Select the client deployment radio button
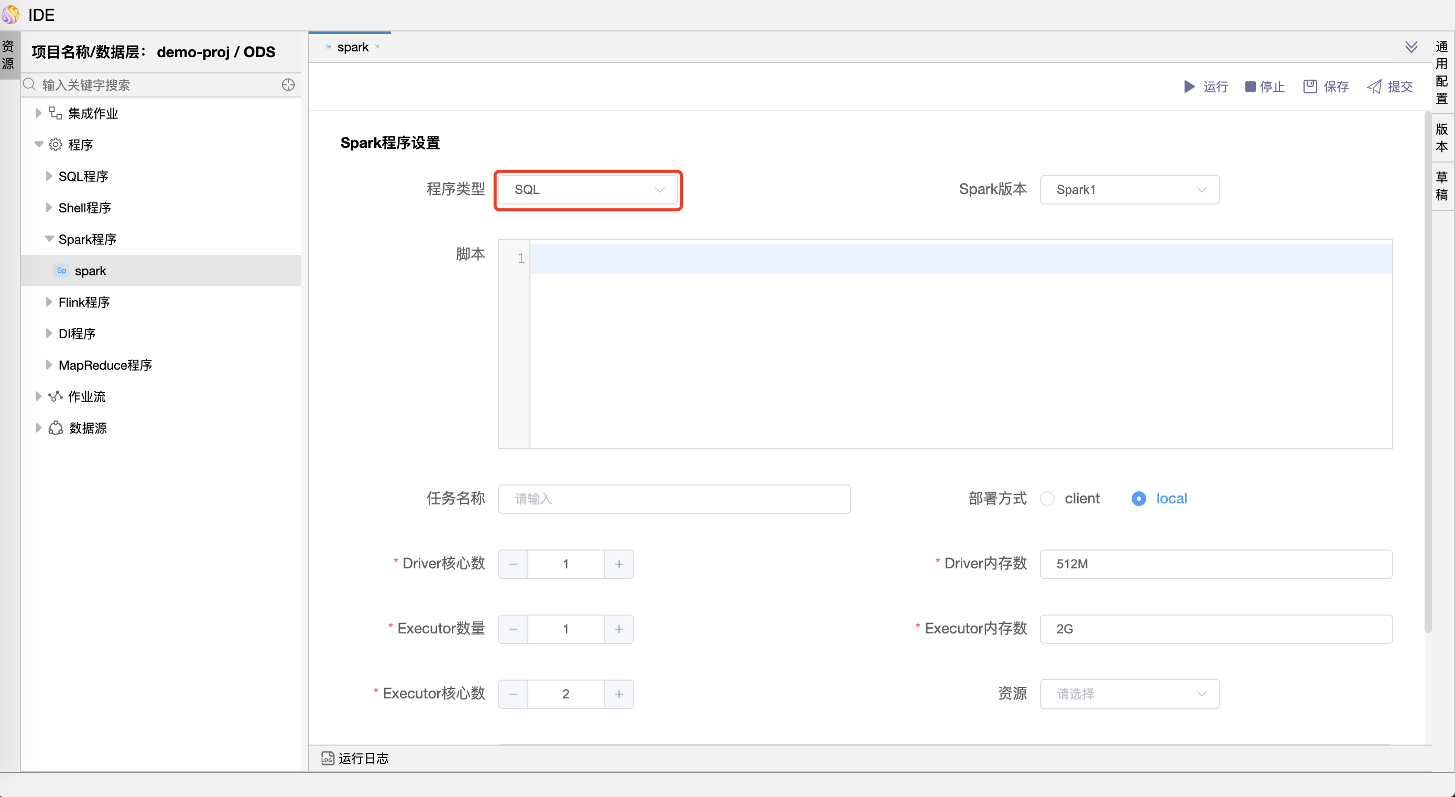Screen dimensions: 1455x797 click(1047, 499)
